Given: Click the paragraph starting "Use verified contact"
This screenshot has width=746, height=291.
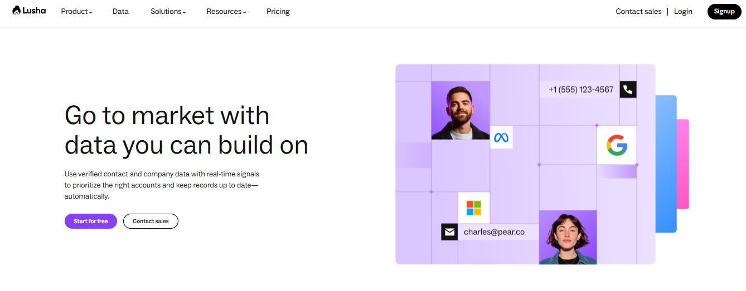Looking at the screenshot, I should point(162,185).
